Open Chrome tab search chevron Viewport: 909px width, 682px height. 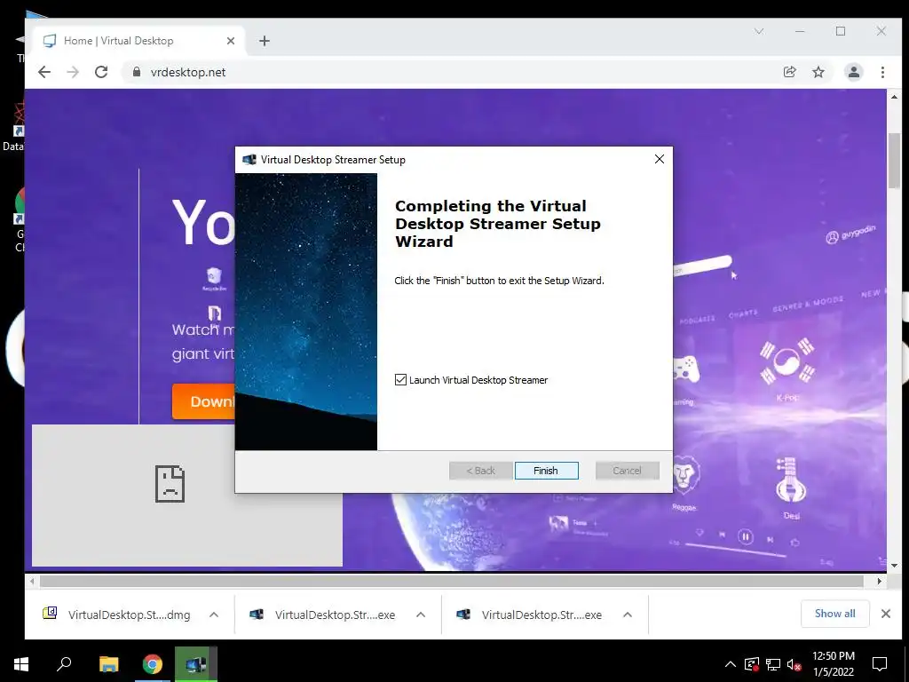click(x=759, y=31)
